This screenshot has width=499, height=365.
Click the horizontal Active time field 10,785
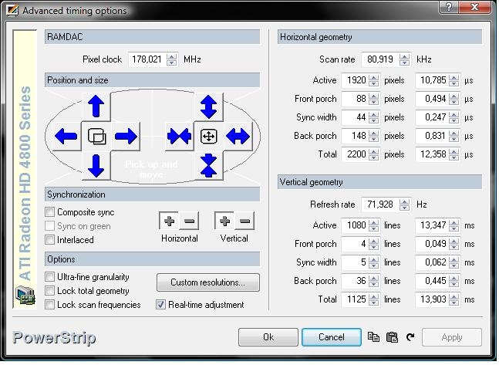(432, 80)
